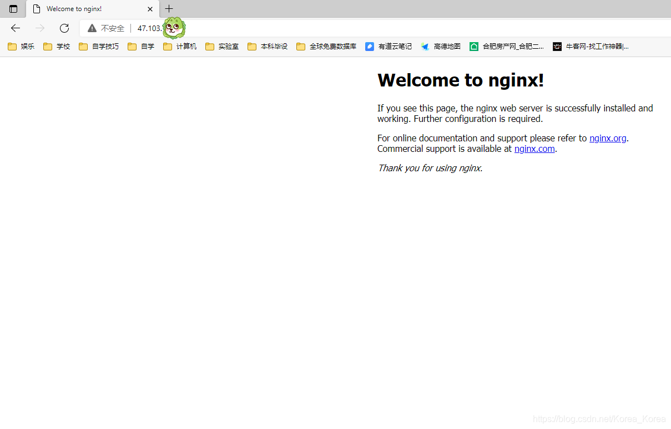The image size is (671, 429).
Task: Open the 娱乐 bookmark folder
Action: click(21, 47)
